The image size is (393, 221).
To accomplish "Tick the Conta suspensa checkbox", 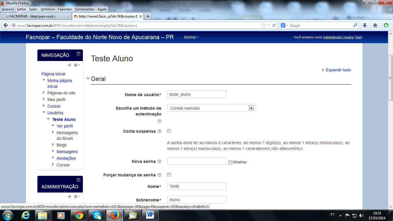I will 169,131.
